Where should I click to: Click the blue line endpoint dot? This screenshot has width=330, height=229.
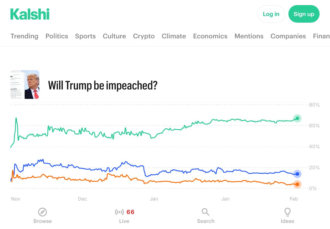pos(297,174)
